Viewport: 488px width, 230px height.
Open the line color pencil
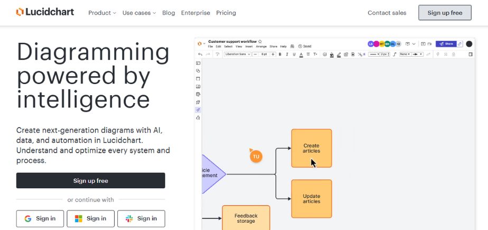[x=338, y=54]
